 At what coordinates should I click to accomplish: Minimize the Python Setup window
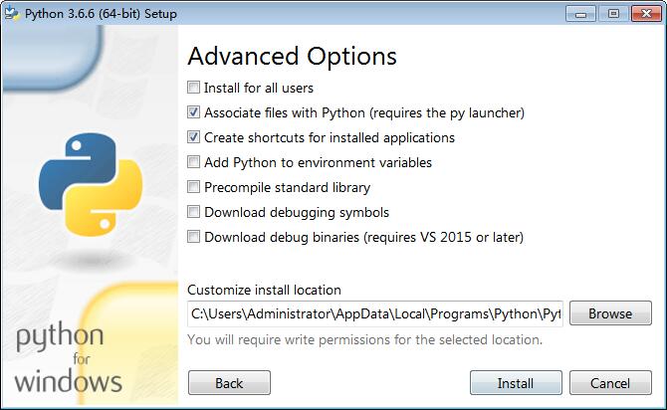pos(582,13)
